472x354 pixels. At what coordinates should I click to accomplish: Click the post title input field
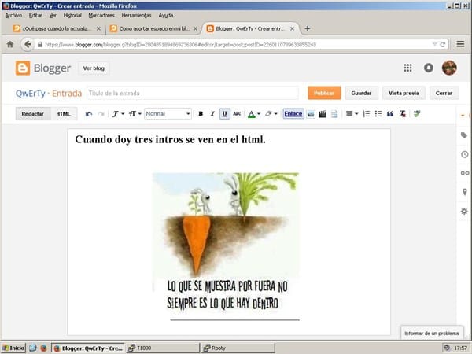pyautogui.click(x=192, y=93)
